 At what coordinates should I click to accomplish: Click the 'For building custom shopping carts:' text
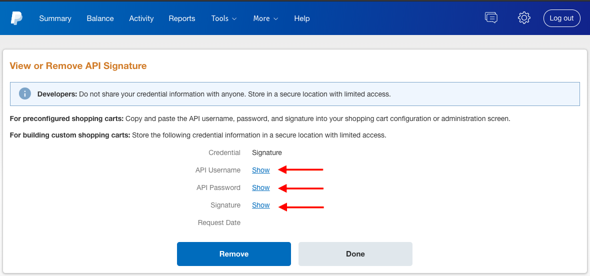(70, 135)
